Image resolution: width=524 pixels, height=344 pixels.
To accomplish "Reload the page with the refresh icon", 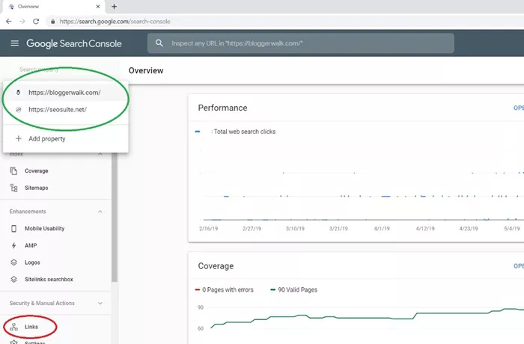I will pyautogui.click(x=36, y=22).
